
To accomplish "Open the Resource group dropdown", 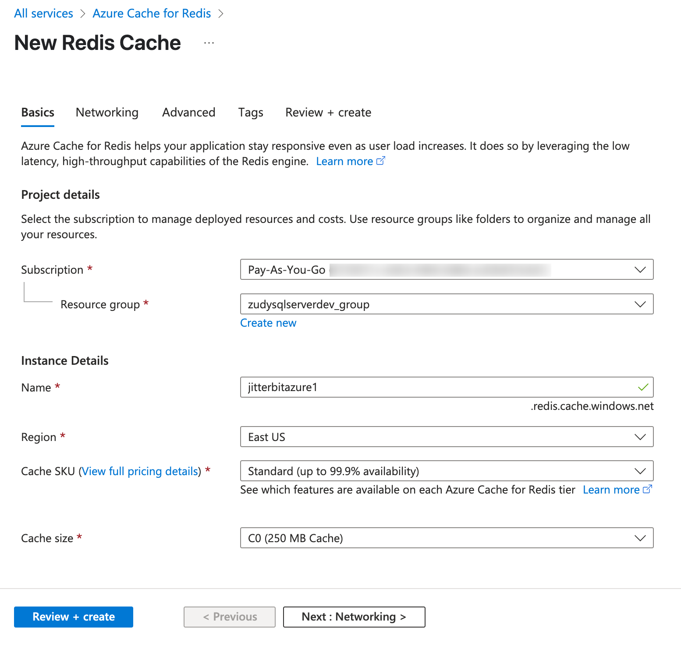I will (x=447, y=304).
